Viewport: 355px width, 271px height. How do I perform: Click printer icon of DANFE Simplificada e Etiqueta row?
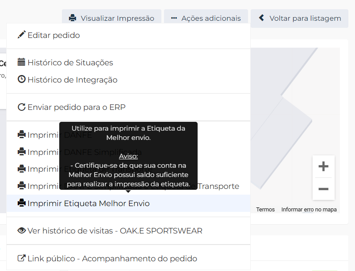coord(22,185)
